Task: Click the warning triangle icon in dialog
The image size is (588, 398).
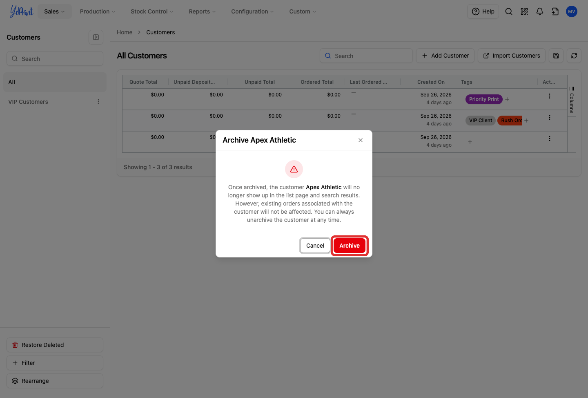Action: [x=294, y=169]
